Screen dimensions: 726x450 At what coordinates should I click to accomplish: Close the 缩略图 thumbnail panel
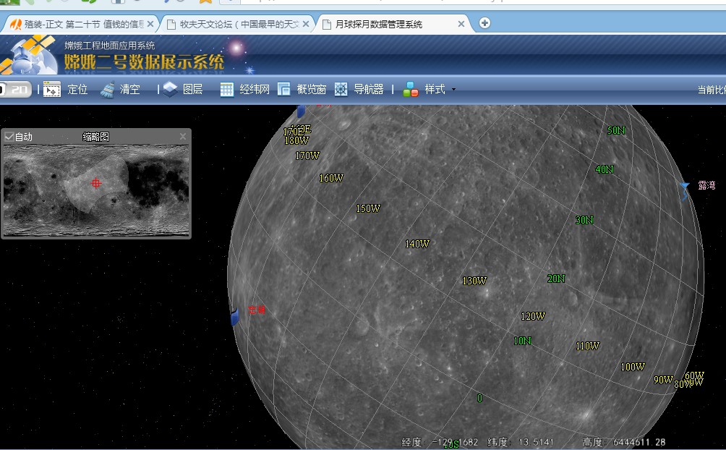point(183,137)
